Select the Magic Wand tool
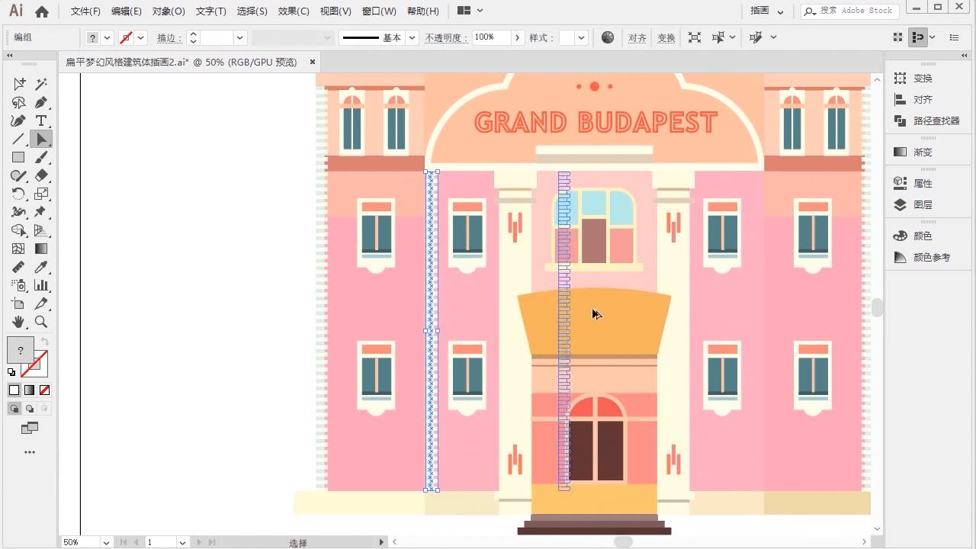 (x=41, y=84)
